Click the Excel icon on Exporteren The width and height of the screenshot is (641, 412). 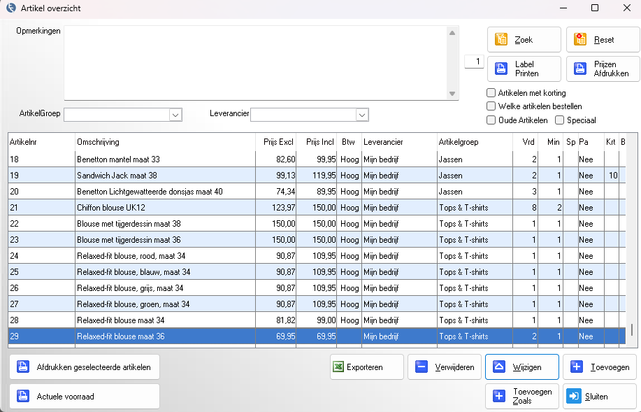(x=338, y=367)
